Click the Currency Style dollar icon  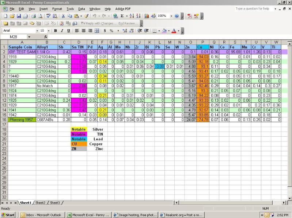105,31
